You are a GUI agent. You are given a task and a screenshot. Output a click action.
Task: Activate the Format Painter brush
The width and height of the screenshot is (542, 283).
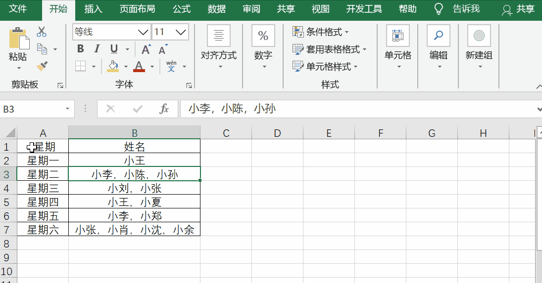tap(42, 66)
